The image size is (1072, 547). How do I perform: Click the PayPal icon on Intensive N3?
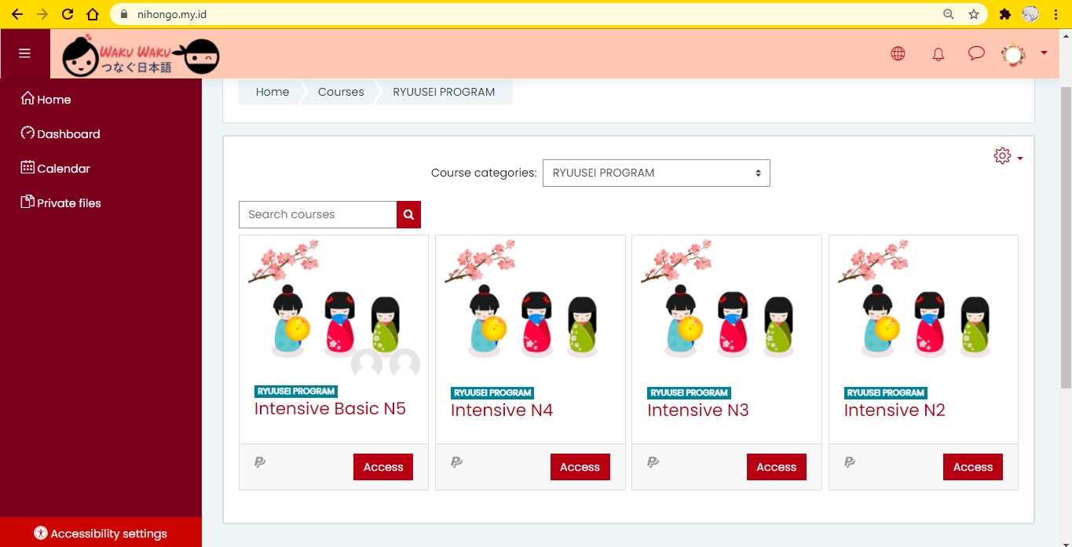coord(653,462)
